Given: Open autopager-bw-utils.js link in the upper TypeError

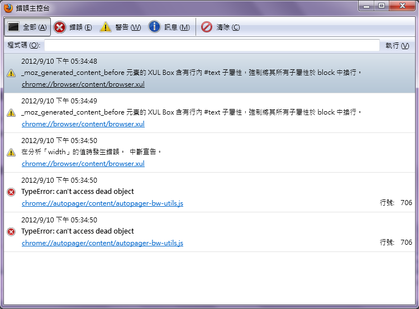Looking at the screenshot, I should tap(102, 203).
